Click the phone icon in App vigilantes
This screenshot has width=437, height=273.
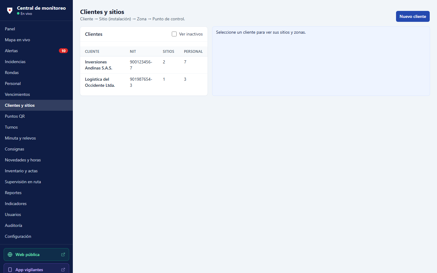coord(10,270)
